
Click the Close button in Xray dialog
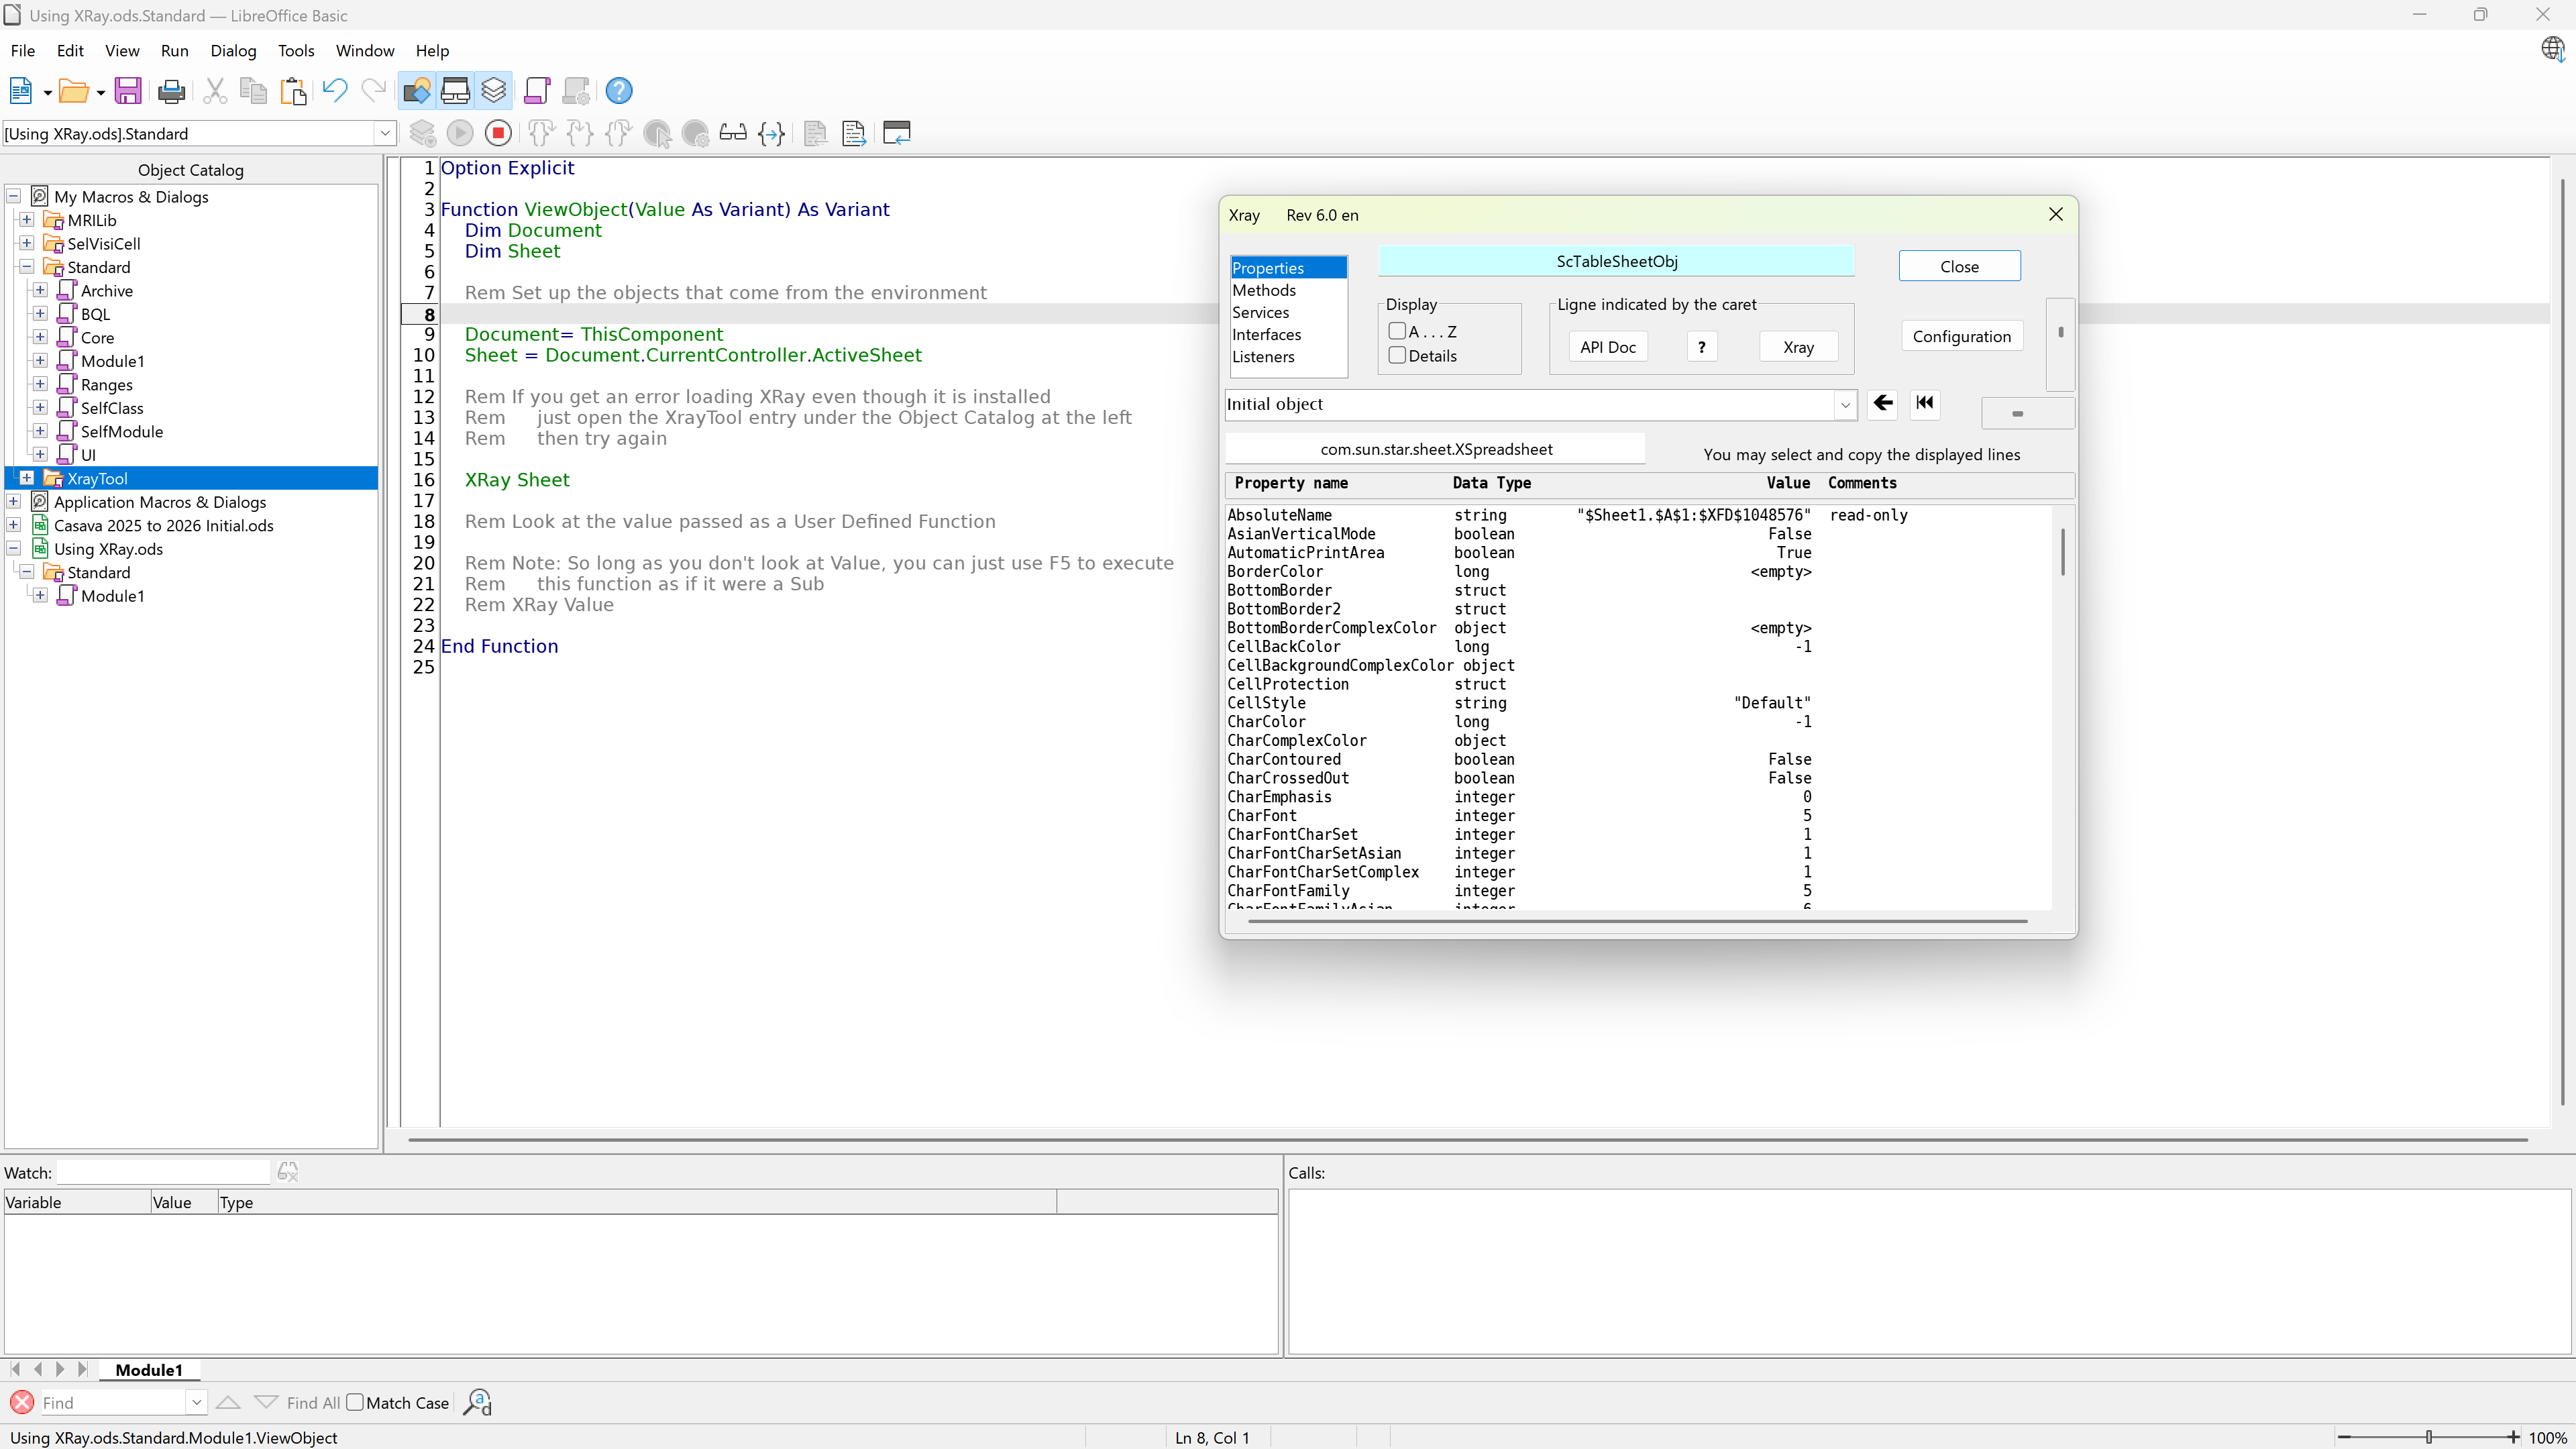click(x=1959, y=266)
